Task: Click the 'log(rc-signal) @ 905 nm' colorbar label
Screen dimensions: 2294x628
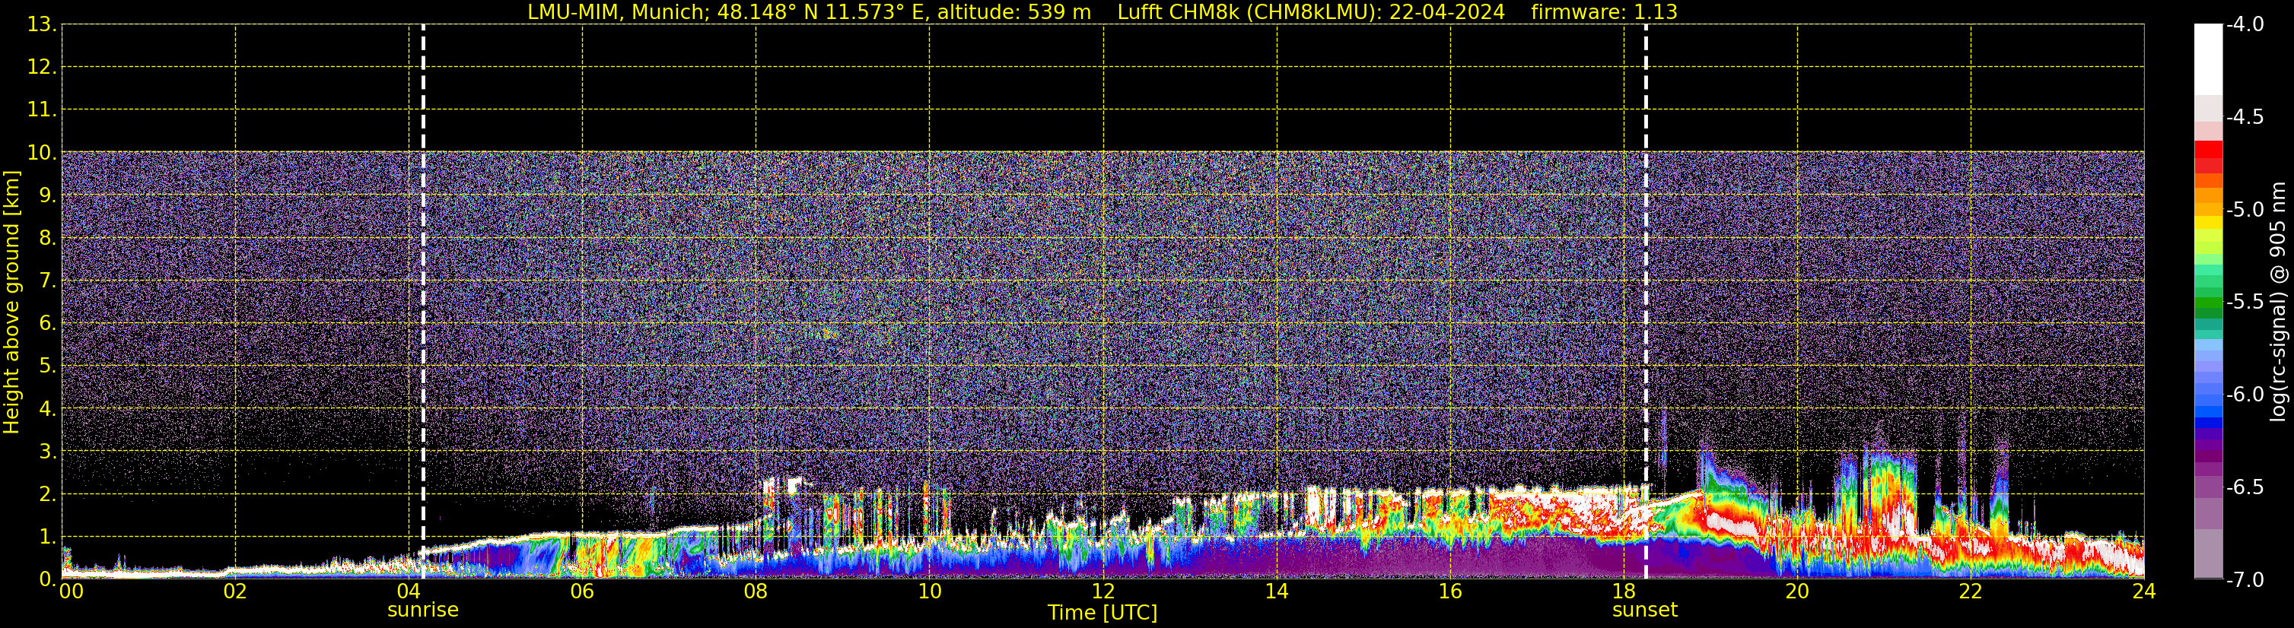Action: [2279, 302]
